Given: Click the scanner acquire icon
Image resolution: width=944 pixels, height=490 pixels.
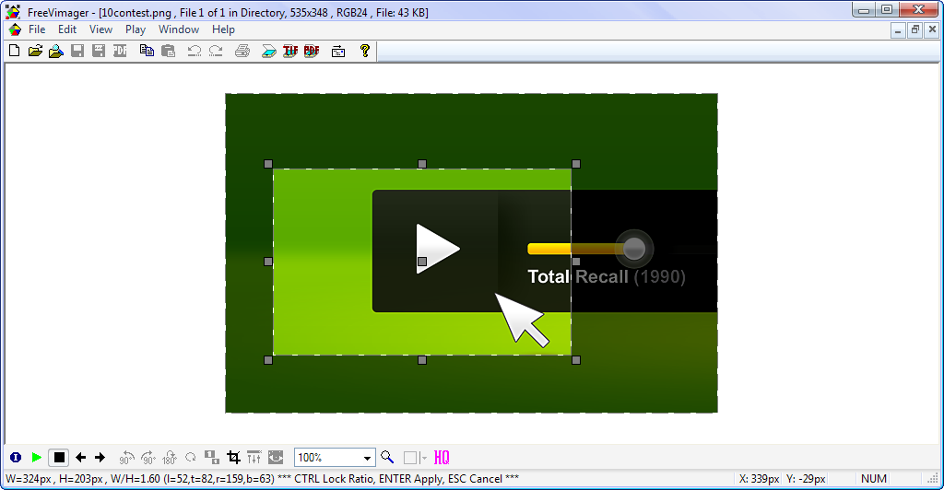Looking at the screenshot, I should click(268, 51).
